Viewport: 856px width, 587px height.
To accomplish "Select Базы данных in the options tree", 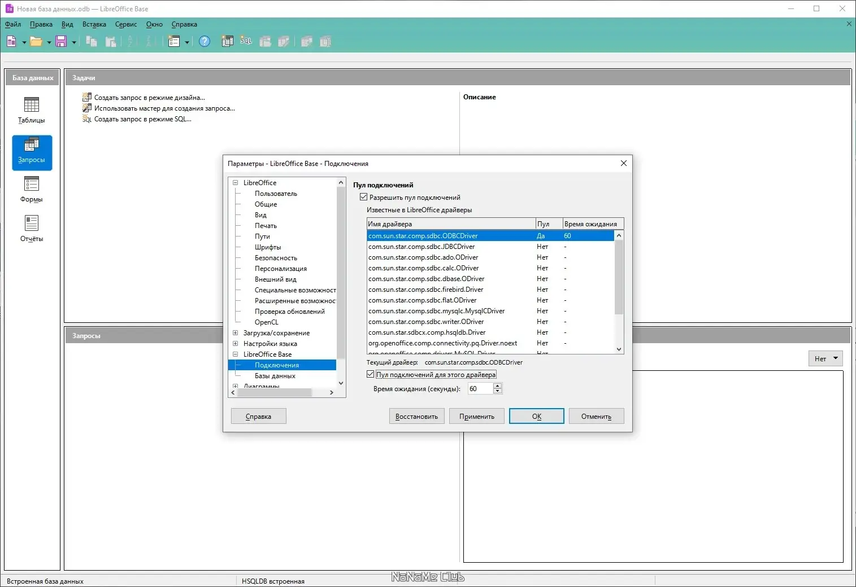I will pyautogui.click(x=275, y=375).
